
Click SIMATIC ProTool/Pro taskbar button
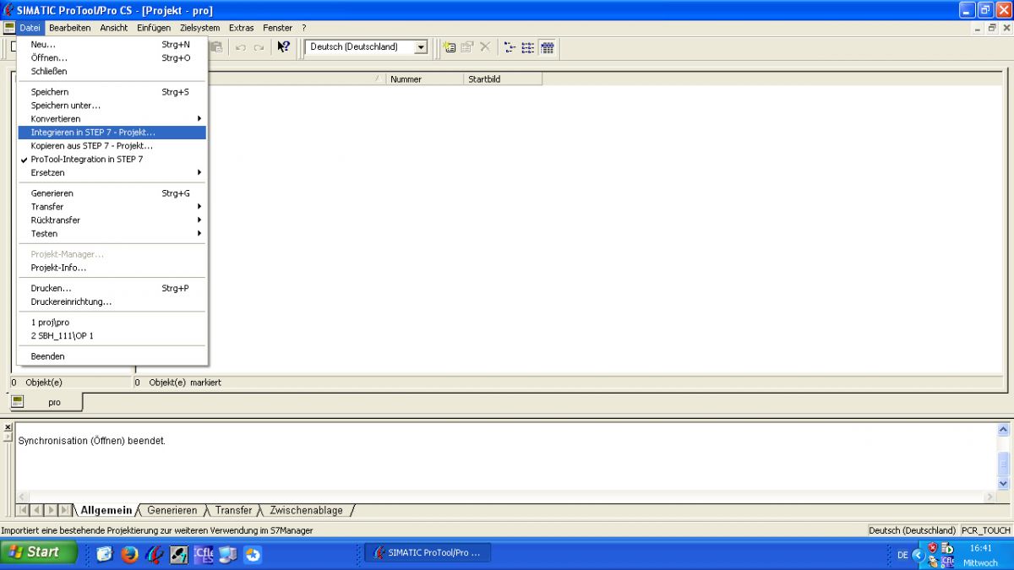click(428, 553)
